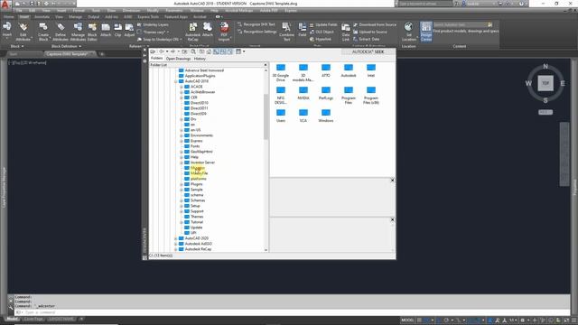
Task: Expand the ACADE folder node
Action: [182, 87]
